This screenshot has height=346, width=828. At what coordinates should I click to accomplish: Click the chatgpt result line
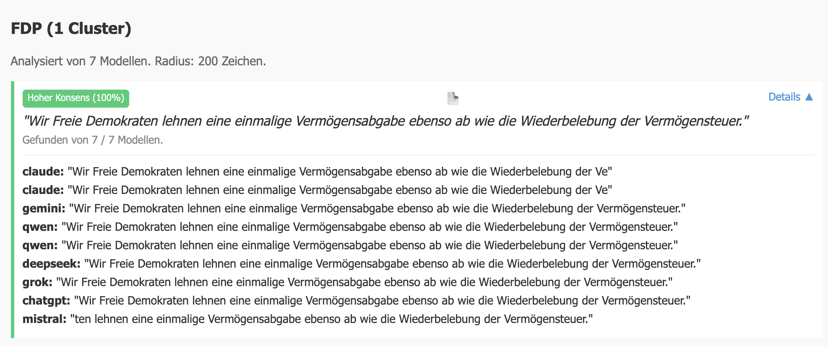tap(356, 301)
